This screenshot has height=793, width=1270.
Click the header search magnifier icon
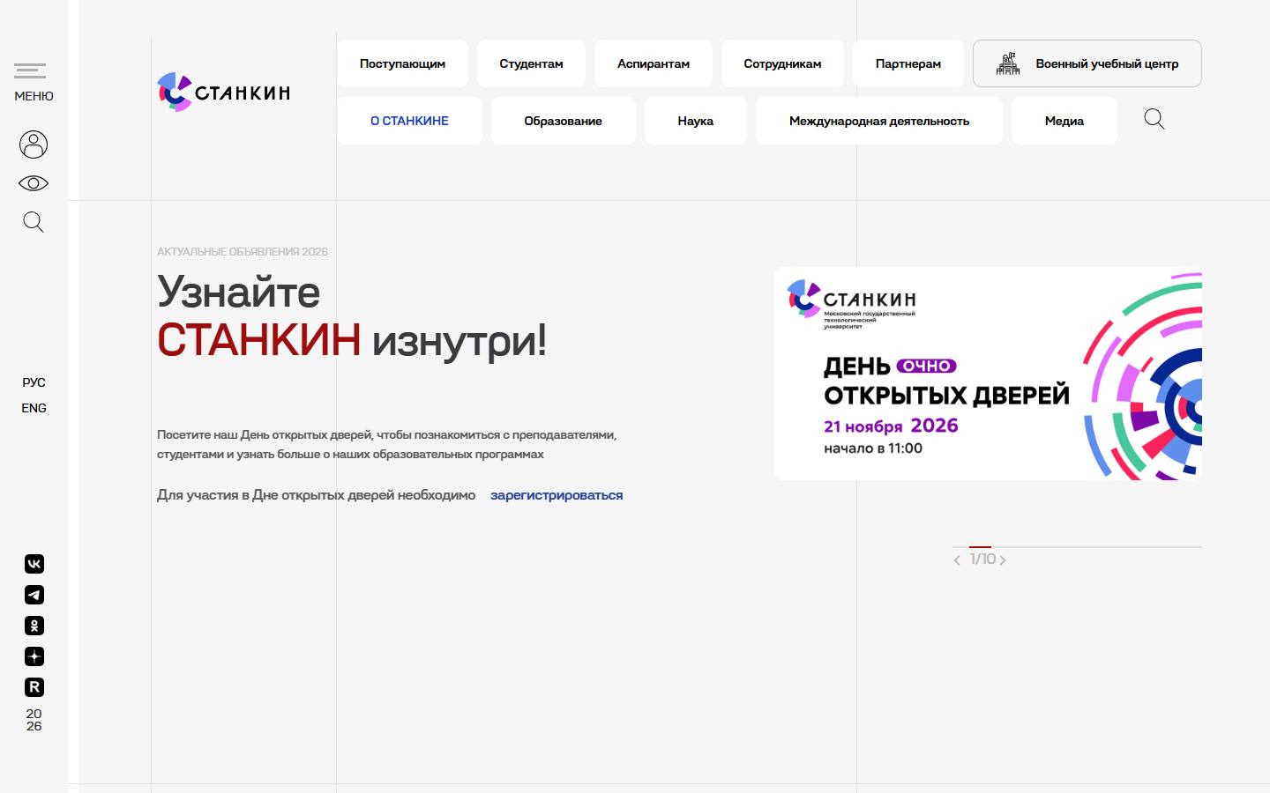[1154, 119]
